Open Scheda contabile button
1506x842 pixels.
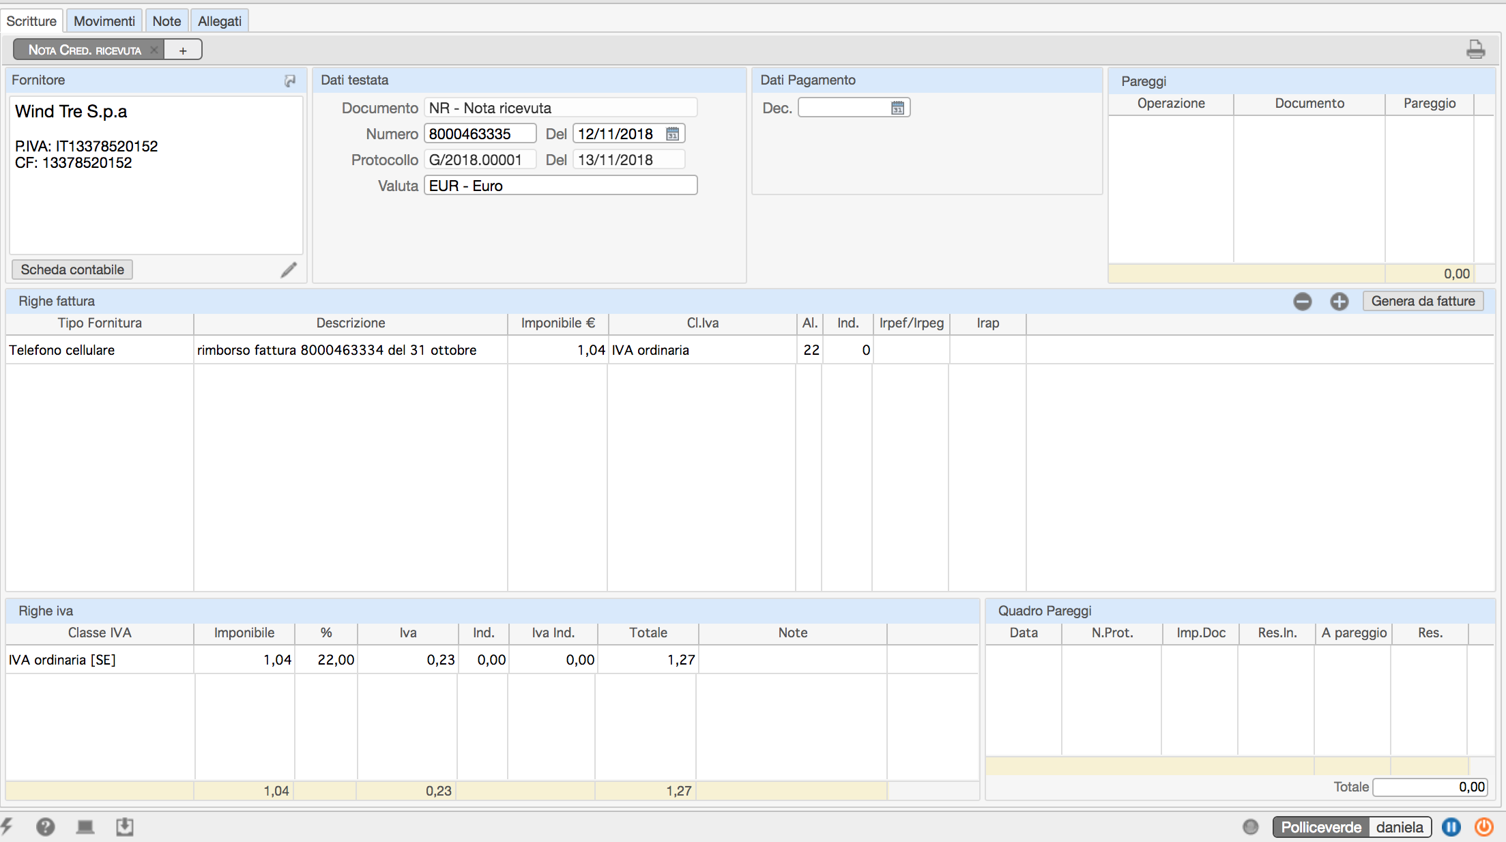pos(72,270)
